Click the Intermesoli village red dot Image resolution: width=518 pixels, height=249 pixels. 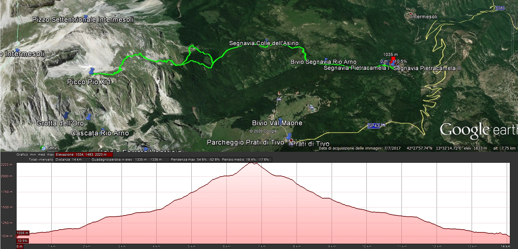(x=411, y=13)
